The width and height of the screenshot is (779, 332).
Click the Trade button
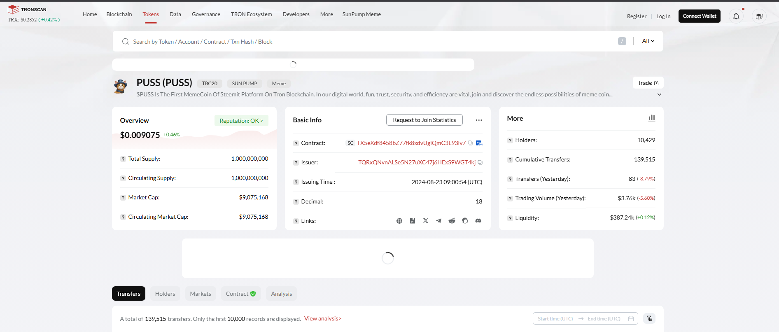[648, 83]
